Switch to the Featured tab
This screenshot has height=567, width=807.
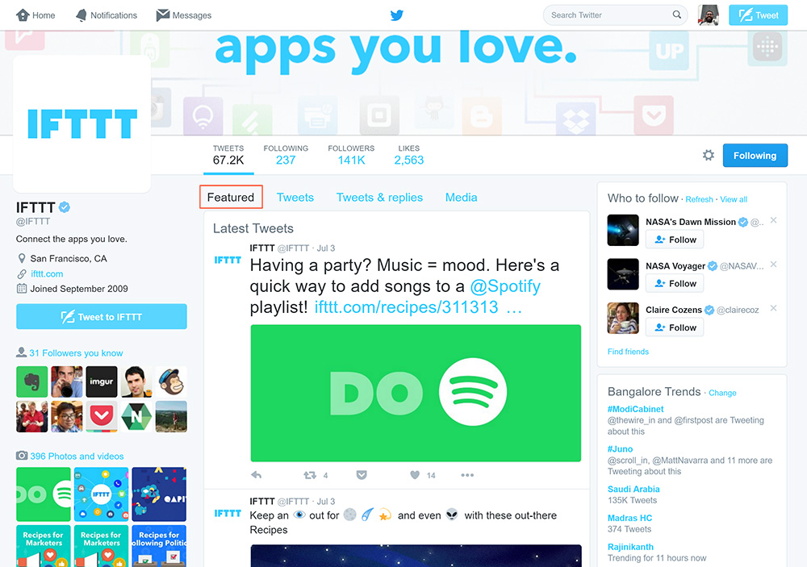[x=231, y=197]
